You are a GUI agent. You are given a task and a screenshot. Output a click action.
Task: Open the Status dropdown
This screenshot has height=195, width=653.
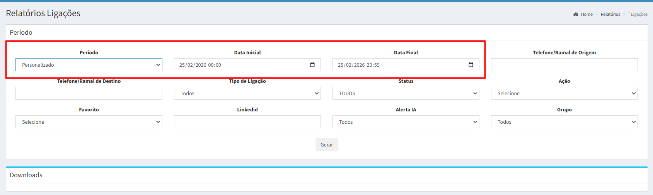[x=406, y=93]
